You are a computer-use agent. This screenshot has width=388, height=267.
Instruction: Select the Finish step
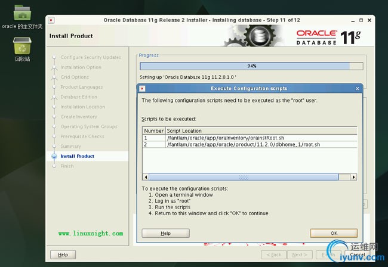pos(67,166)
